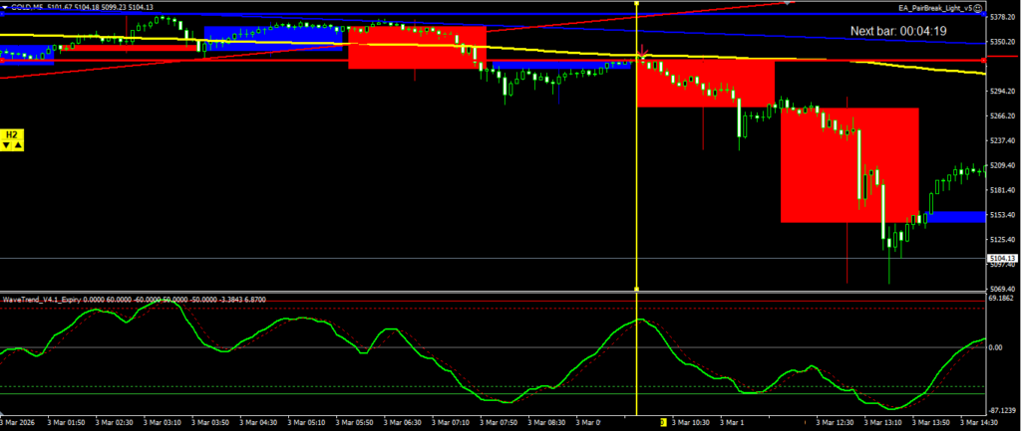
Task: Click the red down-arrow sell signal marker
Action: (x=643, y=51)
